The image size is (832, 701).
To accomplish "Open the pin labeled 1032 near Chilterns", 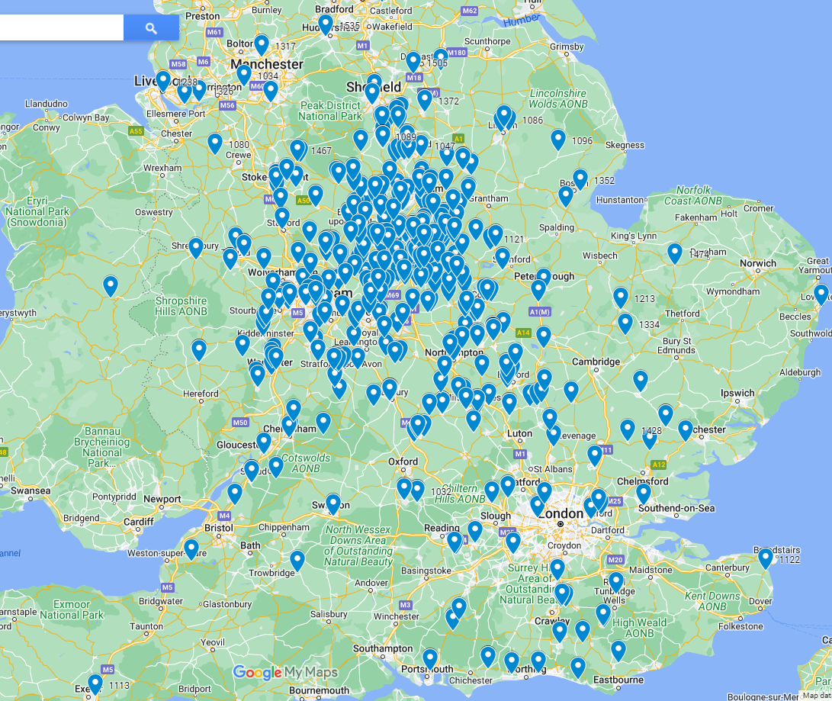I will [x=418, y=490].
